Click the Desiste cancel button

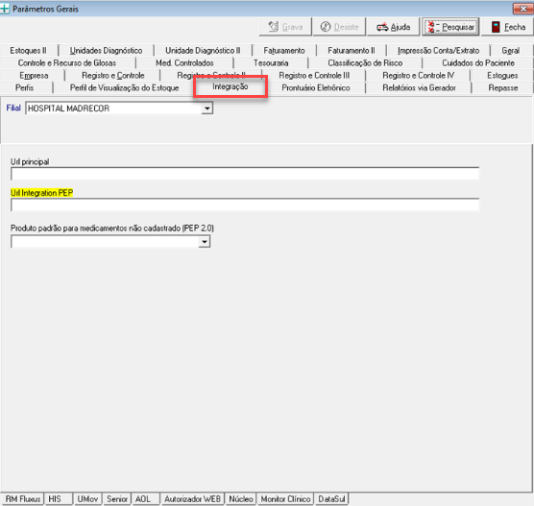pos(339,27)
